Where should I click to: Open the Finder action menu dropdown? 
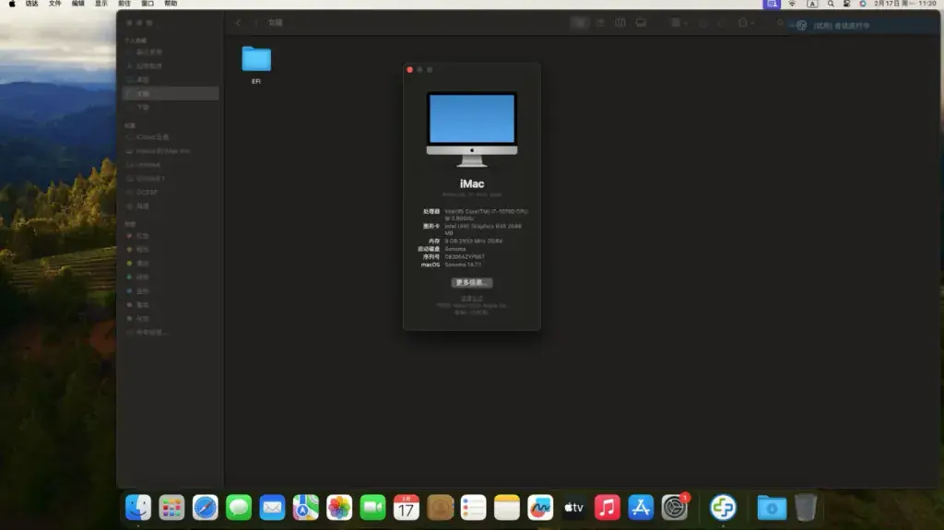[746, 23]
